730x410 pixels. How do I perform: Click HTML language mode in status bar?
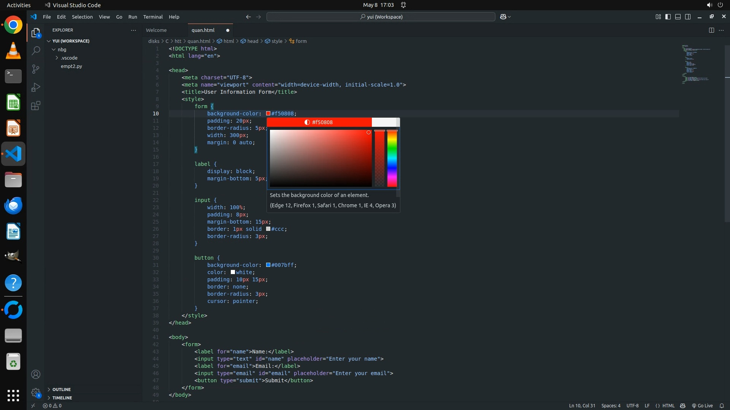[x=668, y=405]
